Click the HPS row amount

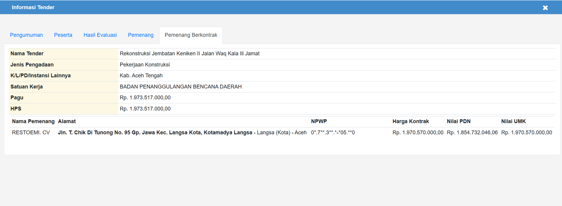[145, 109]
